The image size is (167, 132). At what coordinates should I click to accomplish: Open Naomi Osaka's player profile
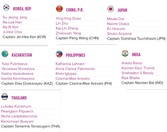point(118,24)
